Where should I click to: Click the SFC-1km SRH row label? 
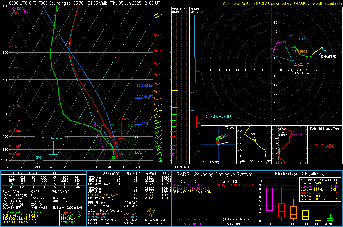(x=94, y=177)
